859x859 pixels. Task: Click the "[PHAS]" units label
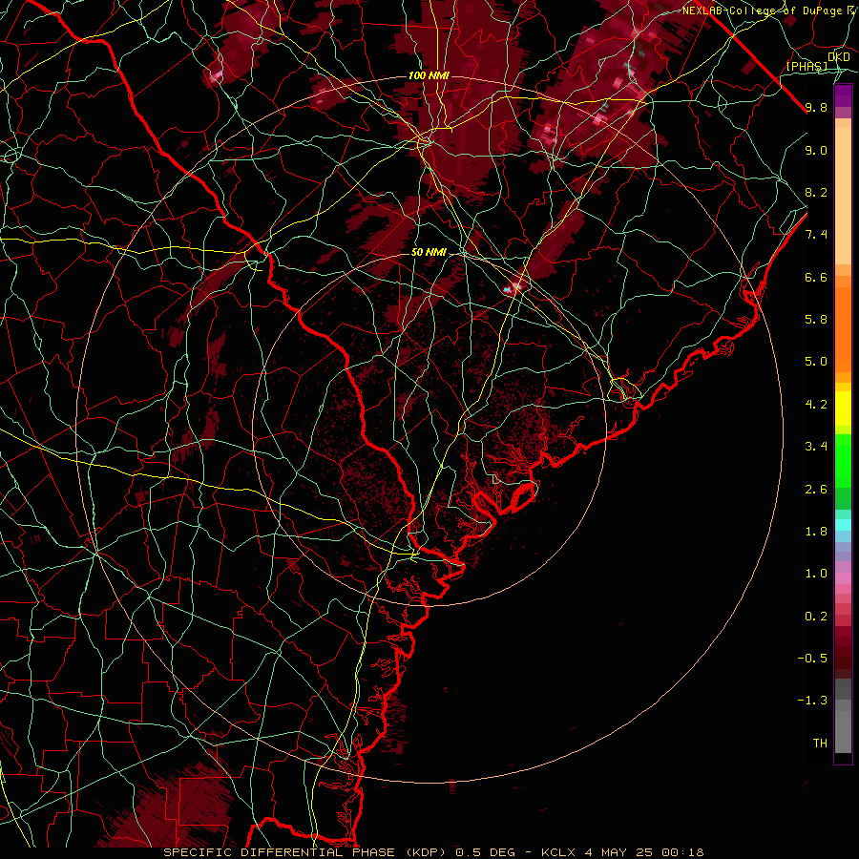[807, 67]
